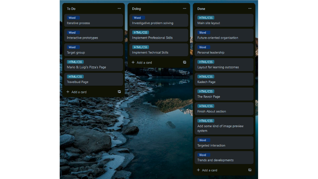Click the Done list title
The height and width of the screenshot is (179, 318).
click(x=201, y=9)
